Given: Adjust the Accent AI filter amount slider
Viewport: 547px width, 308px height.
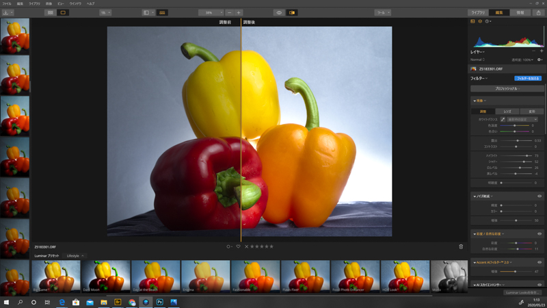Looking at the screenshot, I should 516,271.
